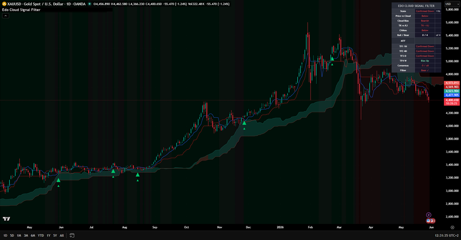Click the gold XAUUSD symbol icon

4,4
